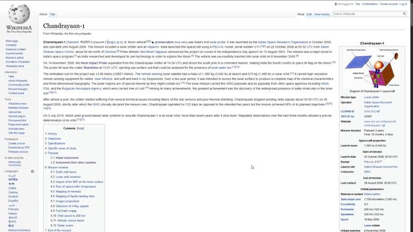Jump to Detection of X-Ray signals
The image size is (413, 232).
coord(72,206)
